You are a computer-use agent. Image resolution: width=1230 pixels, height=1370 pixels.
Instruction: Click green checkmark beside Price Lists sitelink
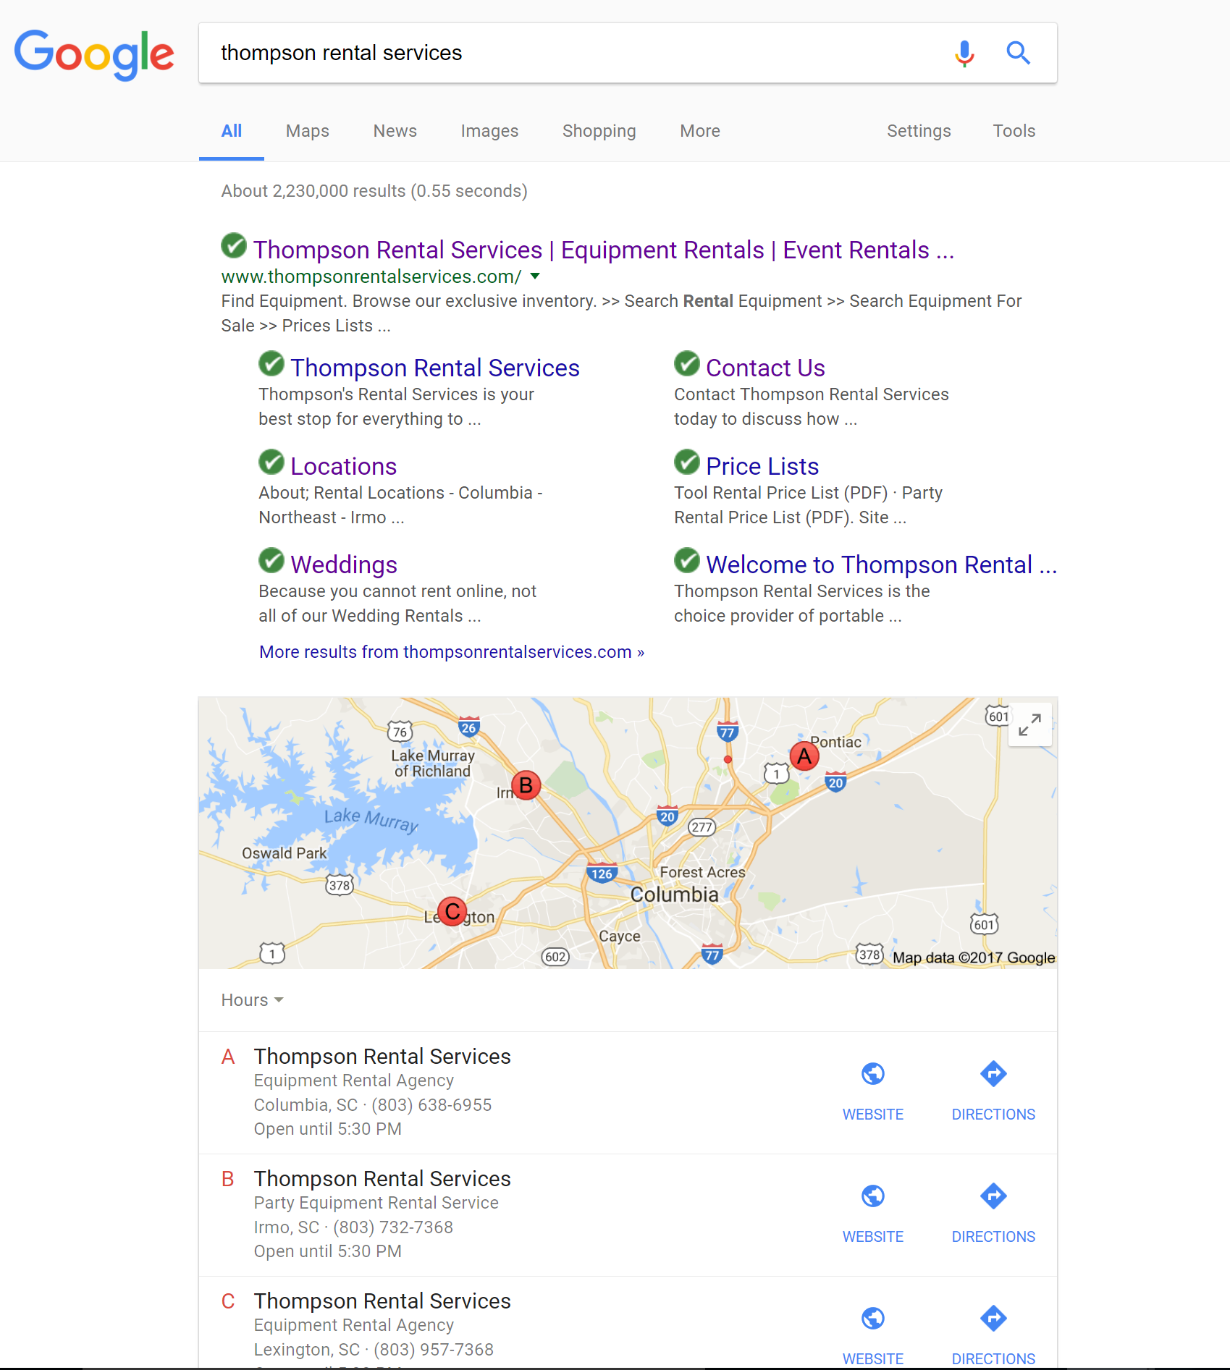[x=687, y=462]
